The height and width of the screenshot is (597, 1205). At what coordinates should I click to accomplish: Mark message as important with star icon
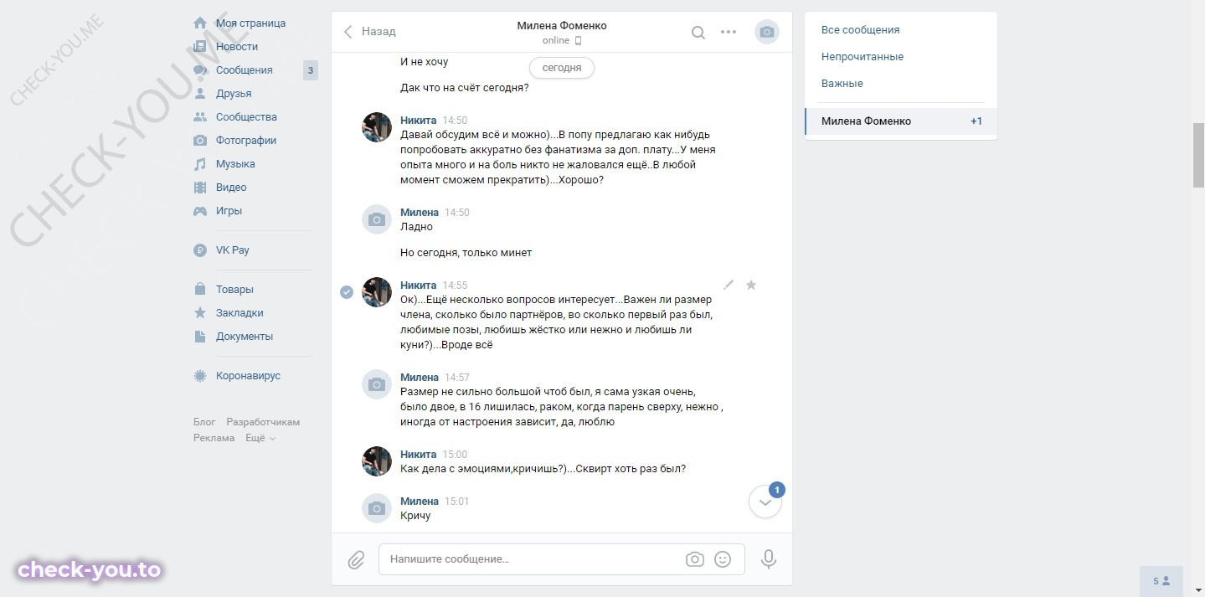tap(751, 285)
